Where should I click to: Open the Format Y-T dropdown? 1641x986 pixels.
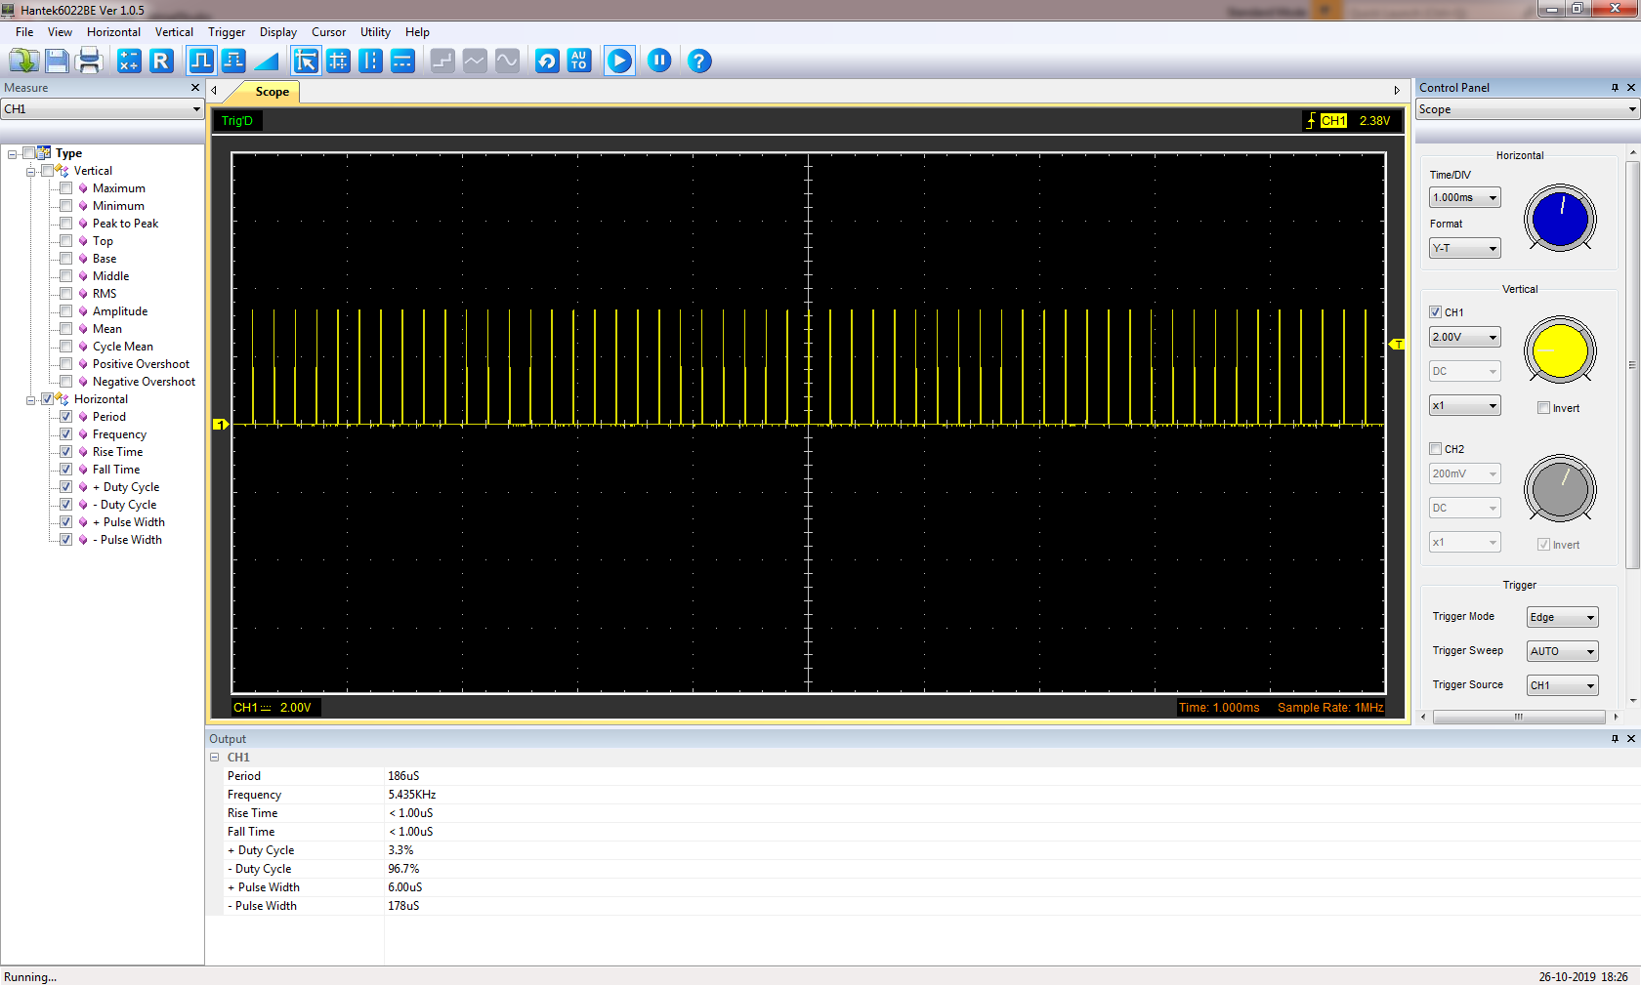(x=1464, y=249)
